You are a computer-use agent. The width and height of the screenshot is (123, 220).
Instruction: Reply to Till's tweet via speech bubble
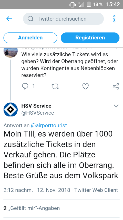tap(25, 86)
